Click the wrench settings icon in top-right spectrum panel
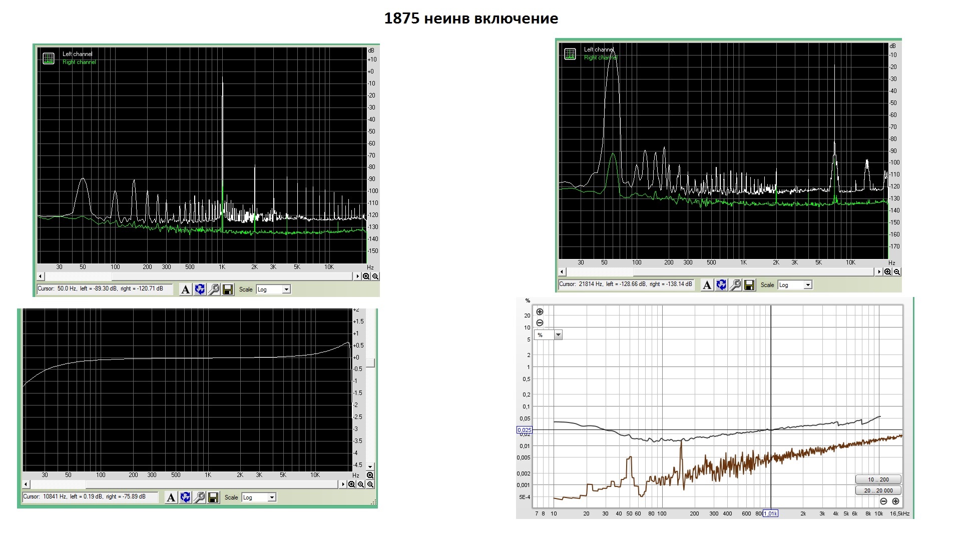The height and width of the screenshot is (540, 966). (735, 285)
